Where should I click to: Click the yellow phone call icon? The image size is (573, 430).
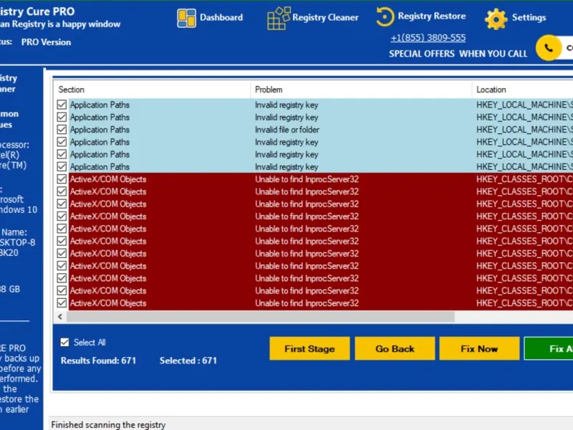click(548, 48)
